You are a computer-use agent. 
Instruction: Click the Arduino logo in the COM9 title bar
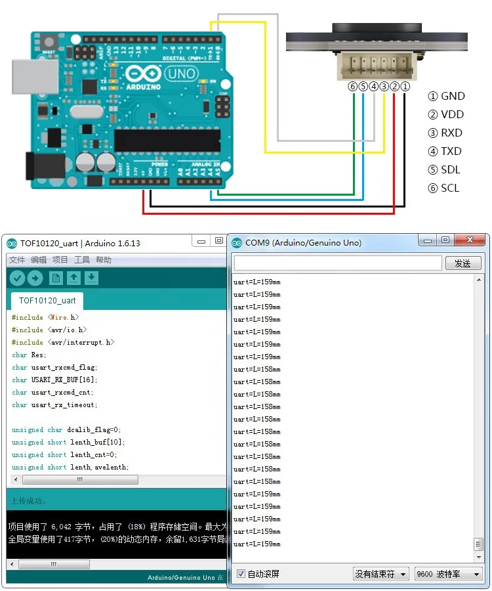pos(237,242)
